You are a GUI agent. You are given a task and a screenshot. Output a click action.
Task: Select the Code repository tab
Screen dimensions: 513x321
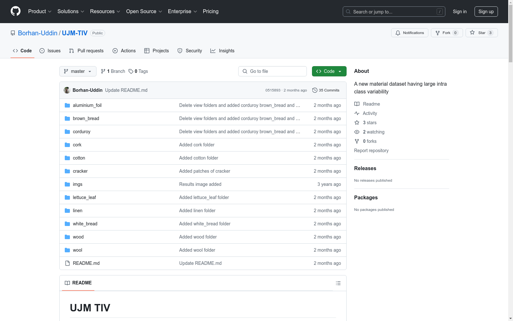(x=22, y=51)
